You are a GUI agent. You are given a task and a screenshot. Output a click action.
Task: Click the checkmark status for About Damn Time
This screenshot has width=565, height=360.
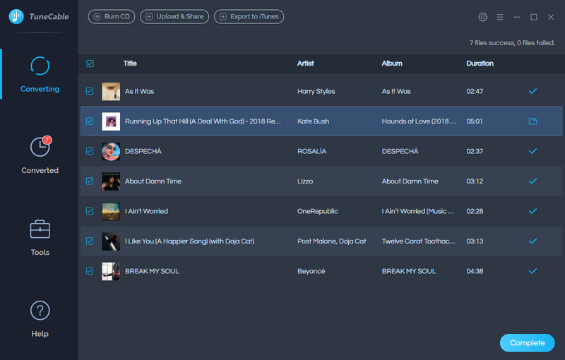[x=533, y=181]
